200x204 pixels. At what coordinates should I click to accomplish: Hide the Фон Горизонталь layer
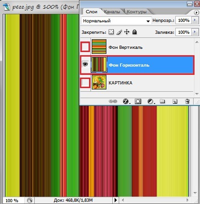click(x=85, y=64)
